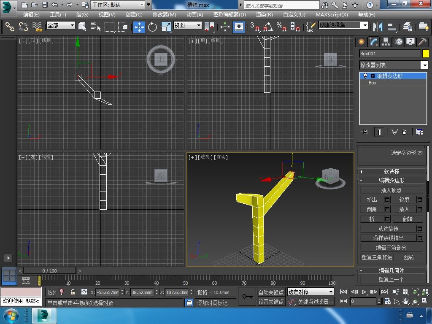Switch to the Utilities hammer tab
The height and width of the screenshot is (324, 432).
[422, 42]
